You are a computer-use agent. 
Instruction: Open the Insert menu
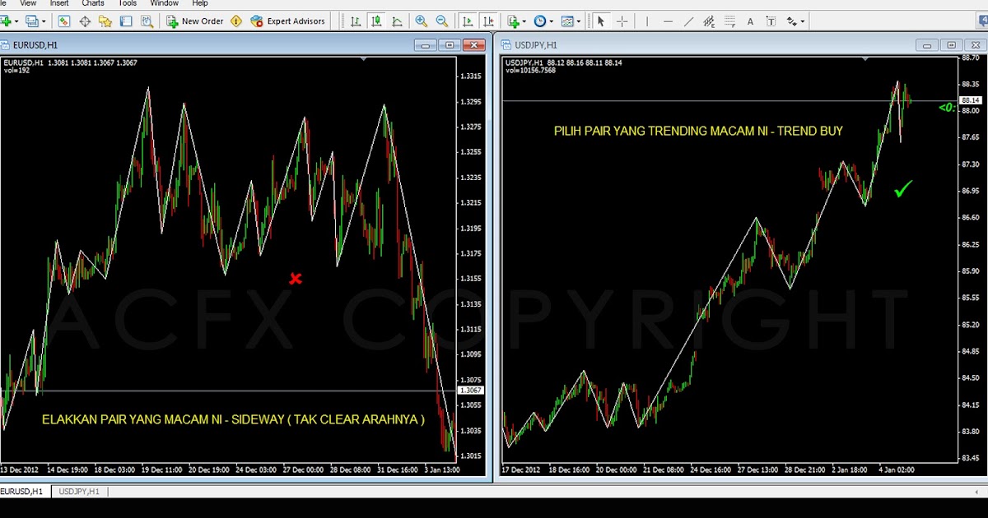pos(59,3)
